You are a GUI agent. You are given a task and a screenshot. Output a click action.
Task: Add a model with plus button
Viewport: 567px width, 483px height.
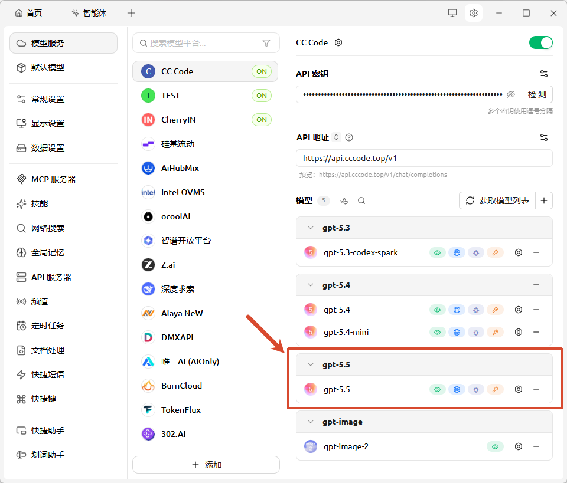tap(544, 201)
